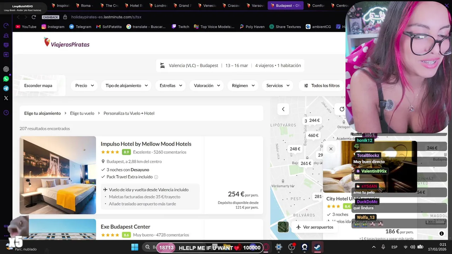Click the map attribution info icon
452x254 pixels.
[x=441, y=234]
